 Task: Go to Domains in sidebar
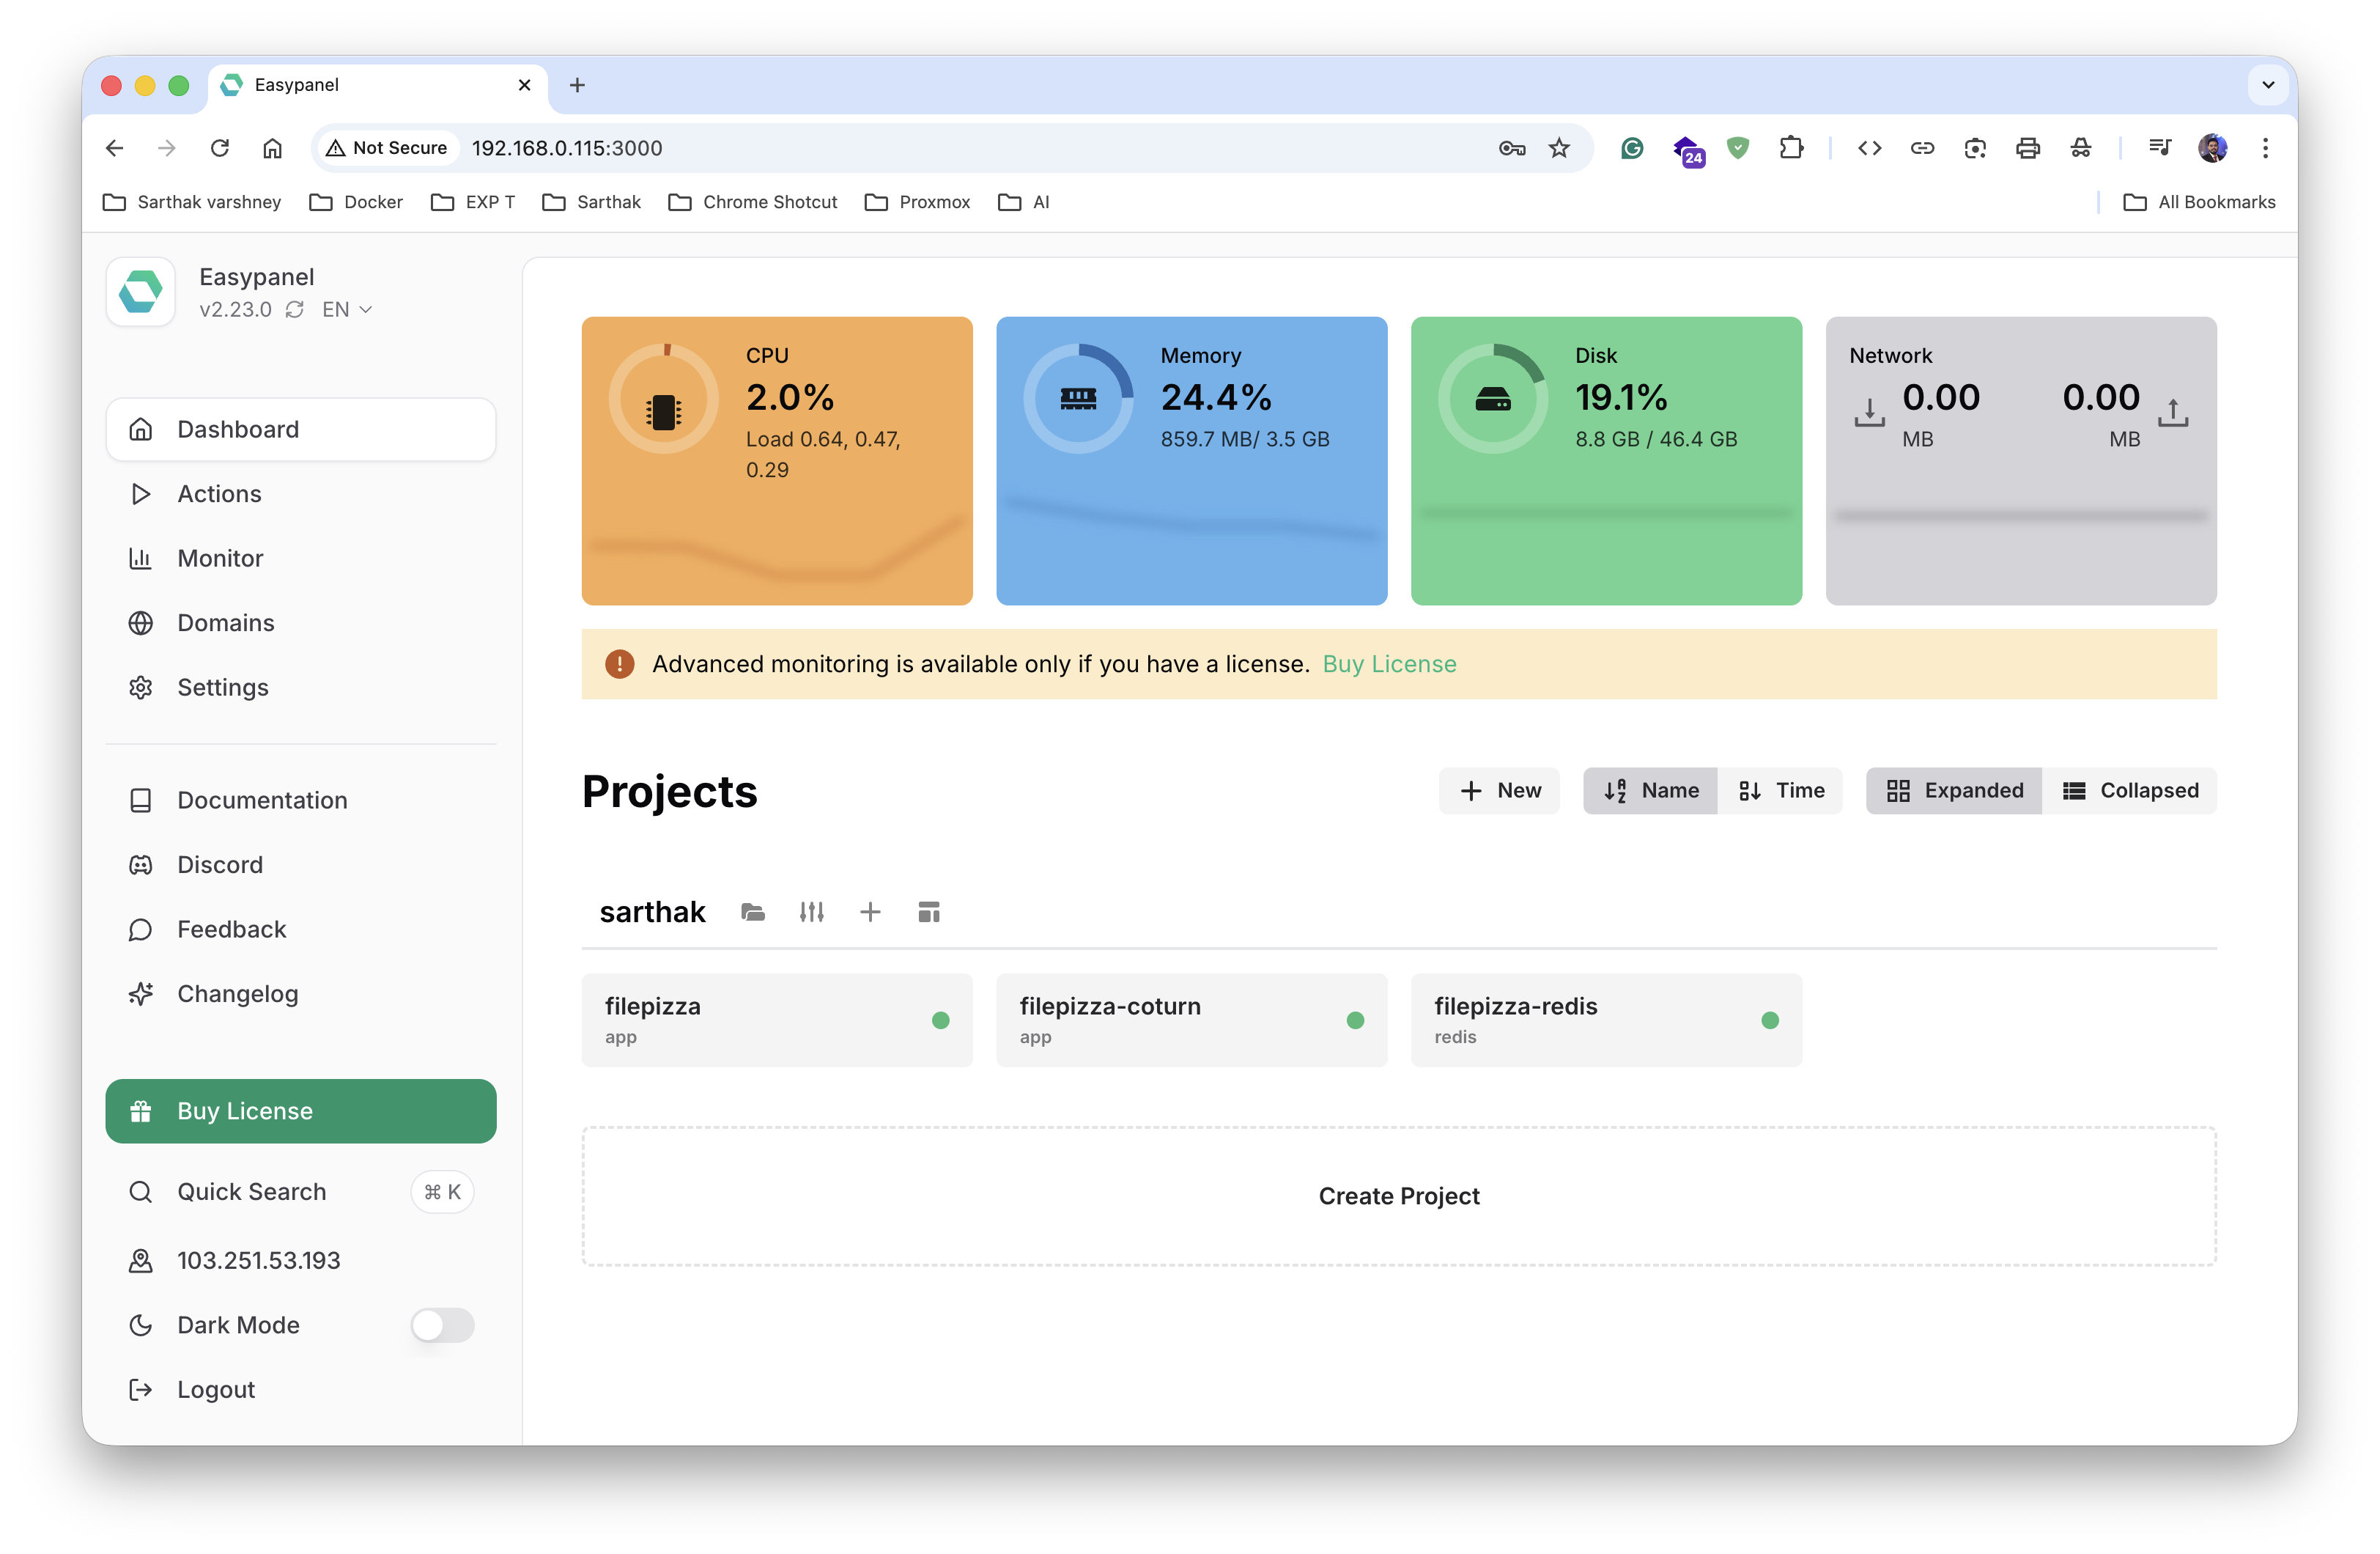tap(225, 622)
